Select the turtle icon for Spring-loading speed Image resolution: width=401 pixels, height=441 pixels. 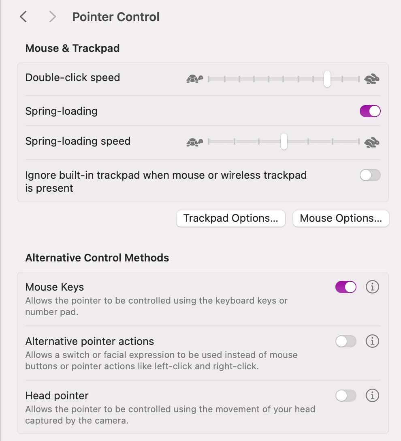(194, 142)
